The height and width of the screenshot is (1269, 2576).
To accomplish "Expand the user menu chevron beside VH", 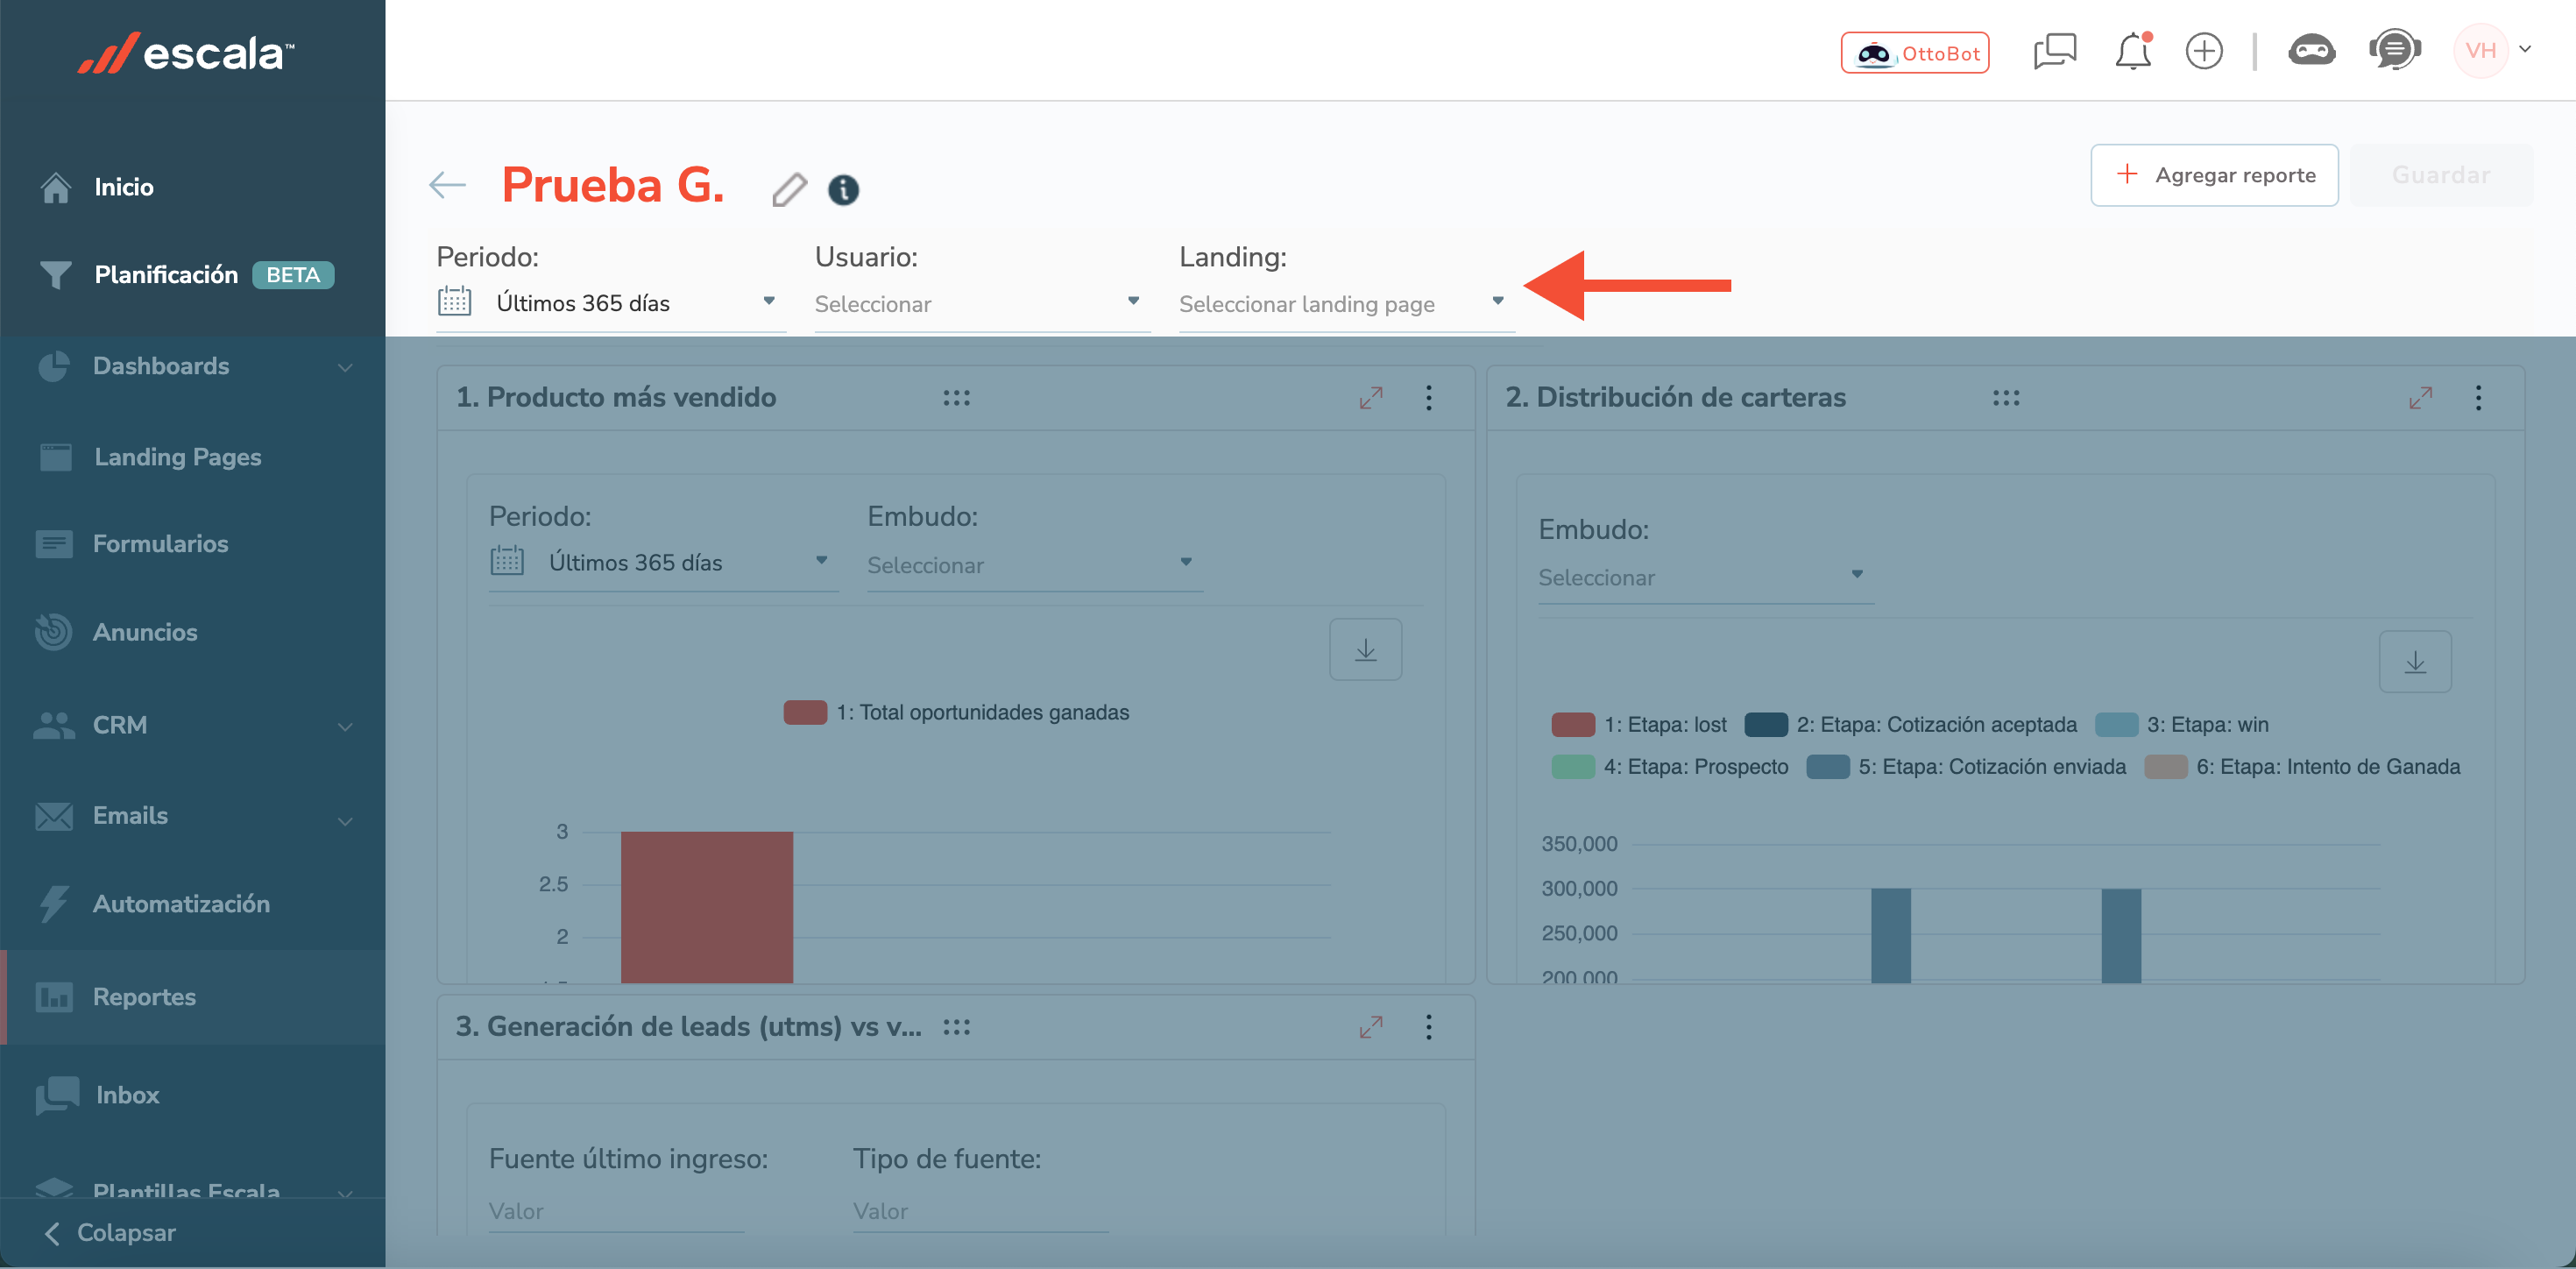I will pyautogui.click(x=2524, y=49).
